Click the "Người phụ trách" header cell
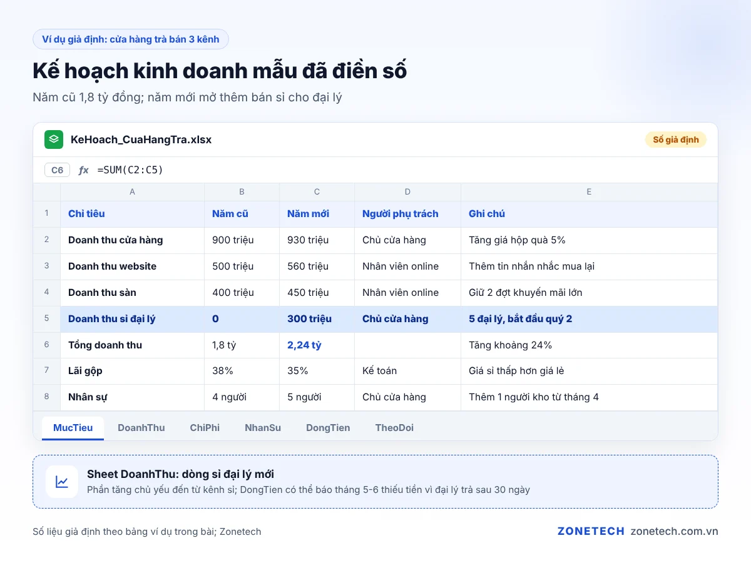The width and height of the screenshot is (751, 563). 407,214
